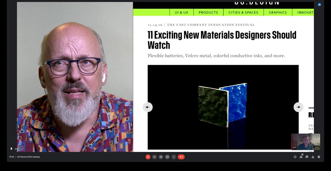The width and height of the screenshot is (331, 171).
Task: Turn on captions button
Action: [x=161, y=157]
